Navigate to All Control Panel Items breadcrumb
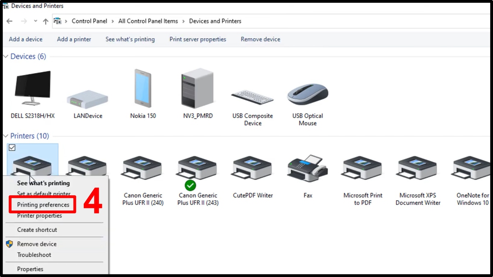This screenshot has width=493, height=277. pos(148,21)
